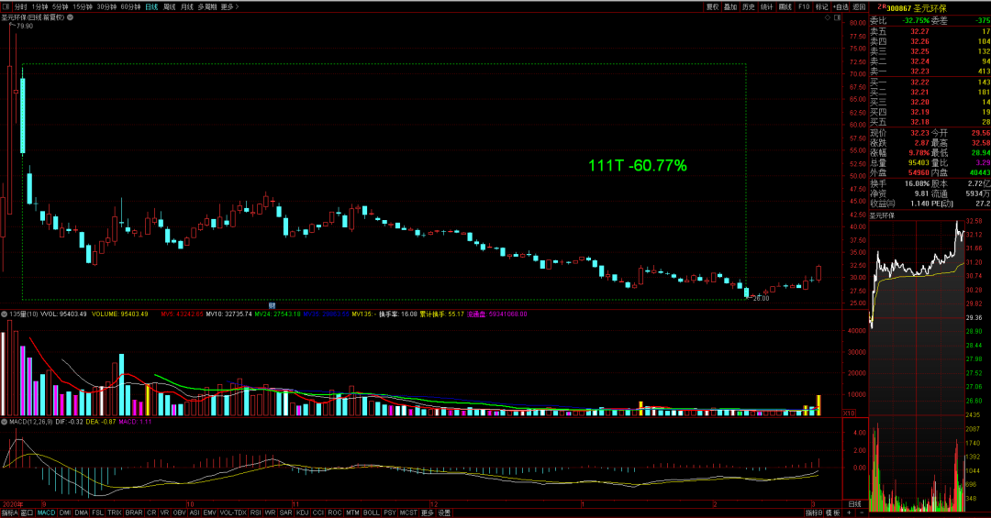
Task: Select the ASI indicator tab
Action: [195, 512]
